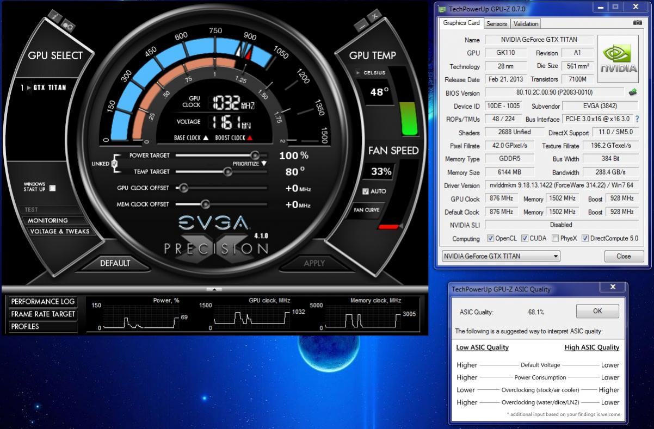Click the Release Date Feb 21, 2013 field

[x=506, y=79]
